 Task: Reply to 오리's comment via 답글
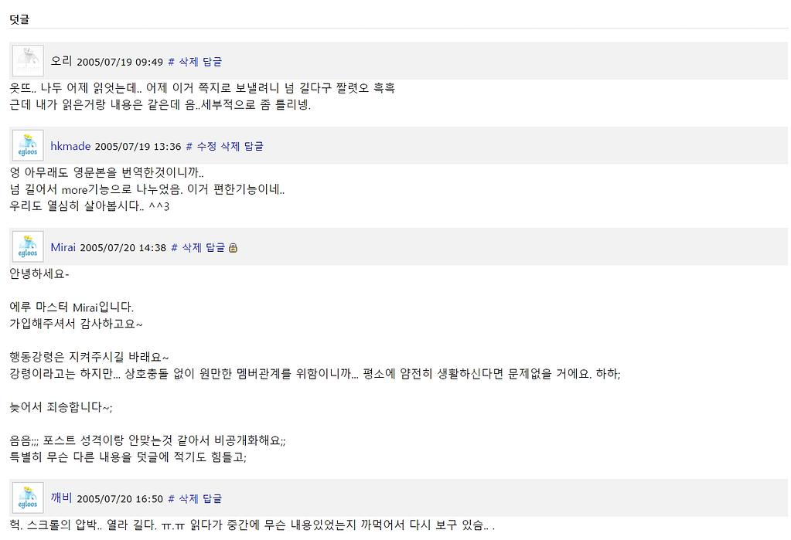[x=213, y=62]
